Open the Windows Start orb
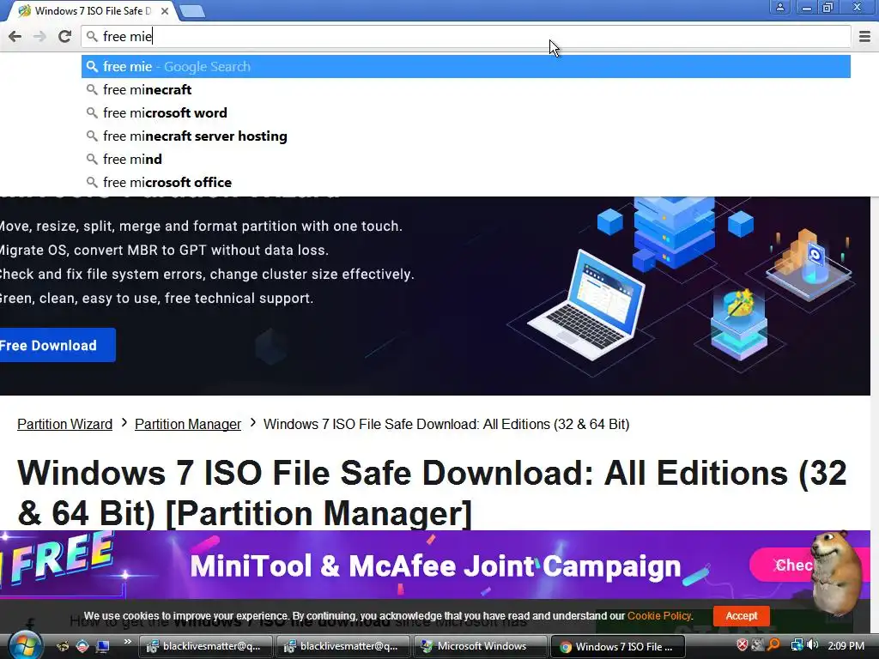Viewport: 879px width, 659px height. (x=25, y=646)
